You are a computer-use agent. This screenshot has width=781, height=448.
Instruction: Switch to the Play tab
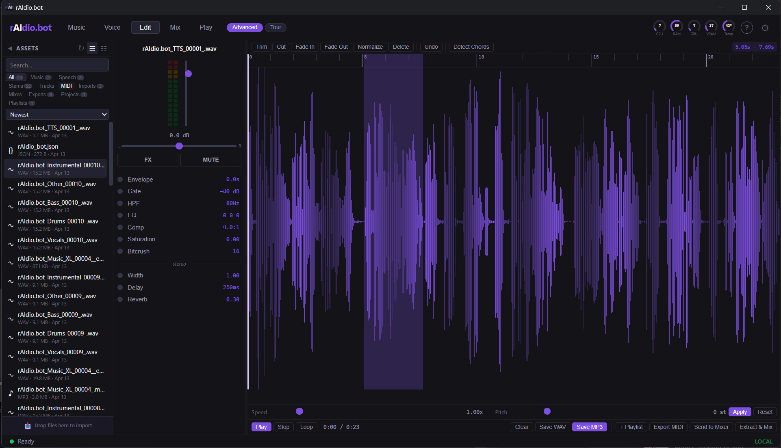pos(206,28)
